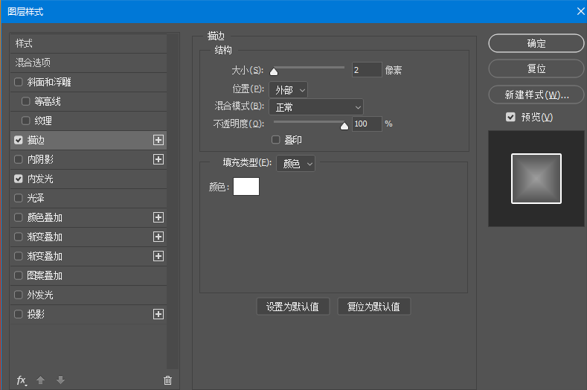Select the 样式 item in left list

89,43
